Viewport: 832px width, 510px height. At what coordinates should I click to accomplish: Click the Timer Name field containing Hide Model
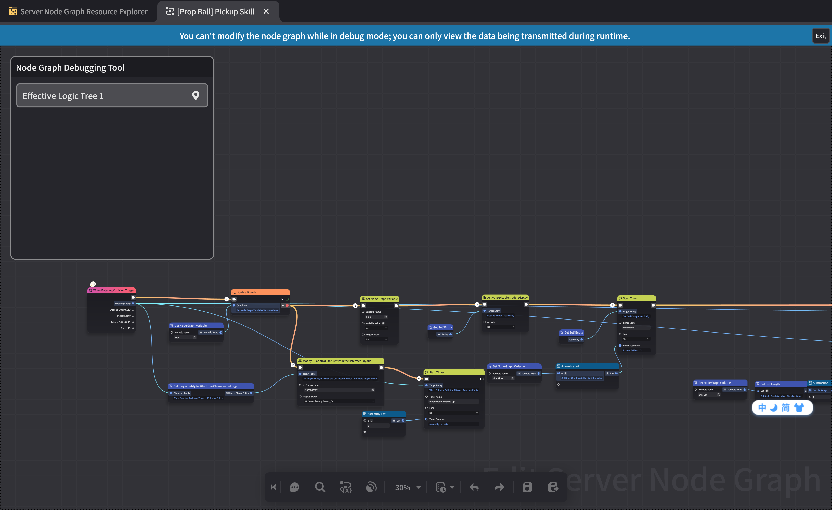[x=636, y=328]
